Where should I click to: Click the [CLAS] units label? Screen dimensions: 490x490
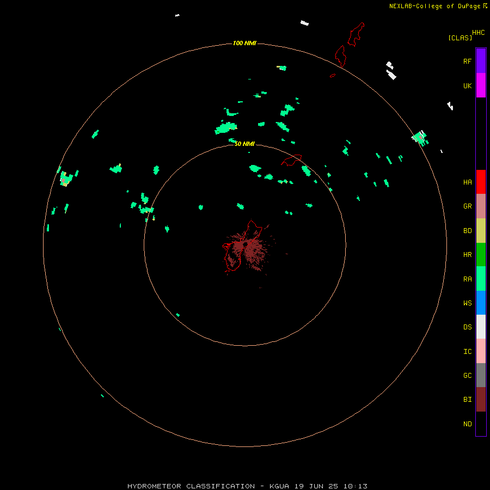[x=460, y=38]
